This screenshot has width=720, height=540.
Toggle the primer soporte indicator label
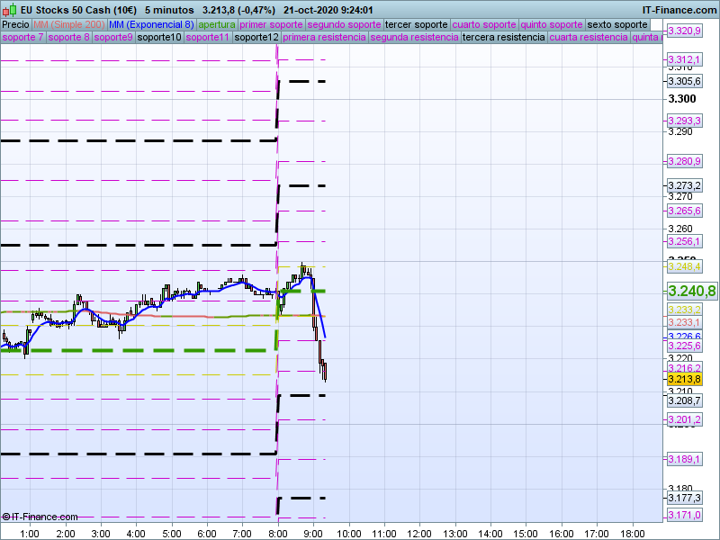point(272,24)
